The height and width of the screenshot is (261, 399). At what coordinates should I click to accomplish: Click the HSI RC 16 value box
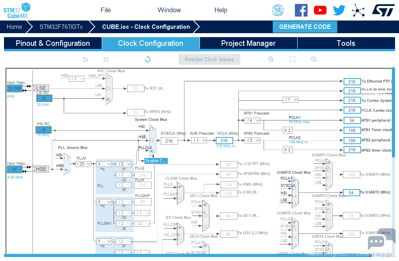click(43, 130)
